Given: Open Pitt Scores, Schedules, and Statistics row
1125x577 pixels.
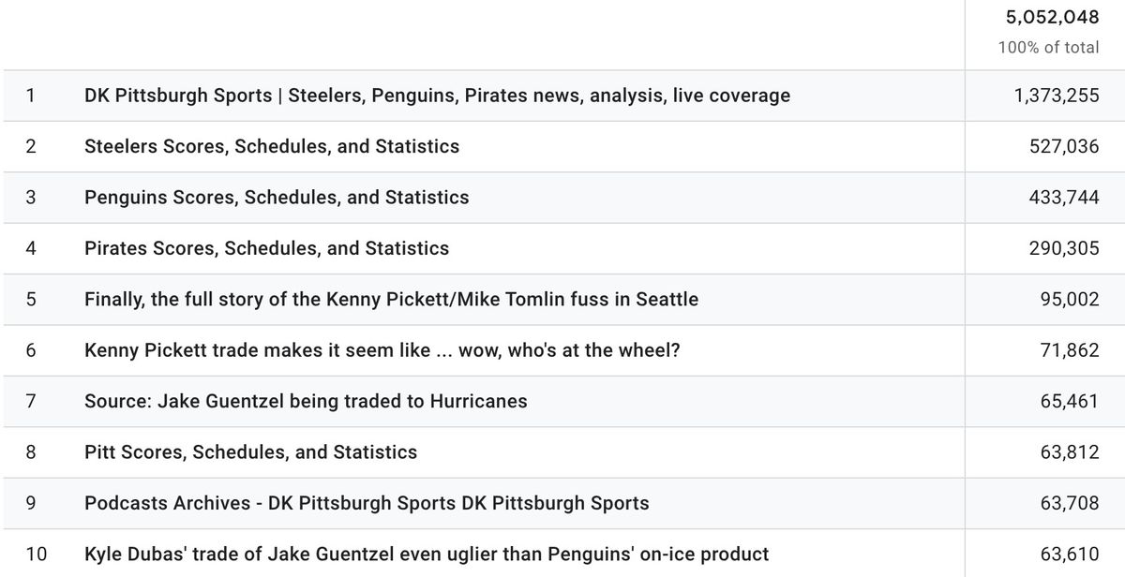Looking at the screenshot, I should coord(250,452).
